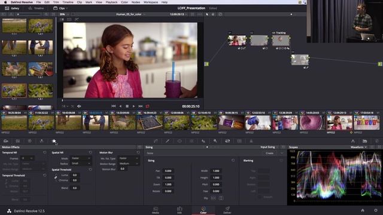Show the Scopes panel icon
Screen dimensions: 383x215
tap(364, 141)
